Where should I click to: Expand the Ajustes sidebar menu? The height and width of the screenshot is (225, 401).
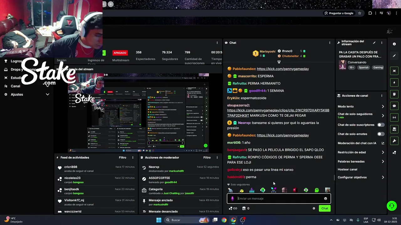click(48, 94)
